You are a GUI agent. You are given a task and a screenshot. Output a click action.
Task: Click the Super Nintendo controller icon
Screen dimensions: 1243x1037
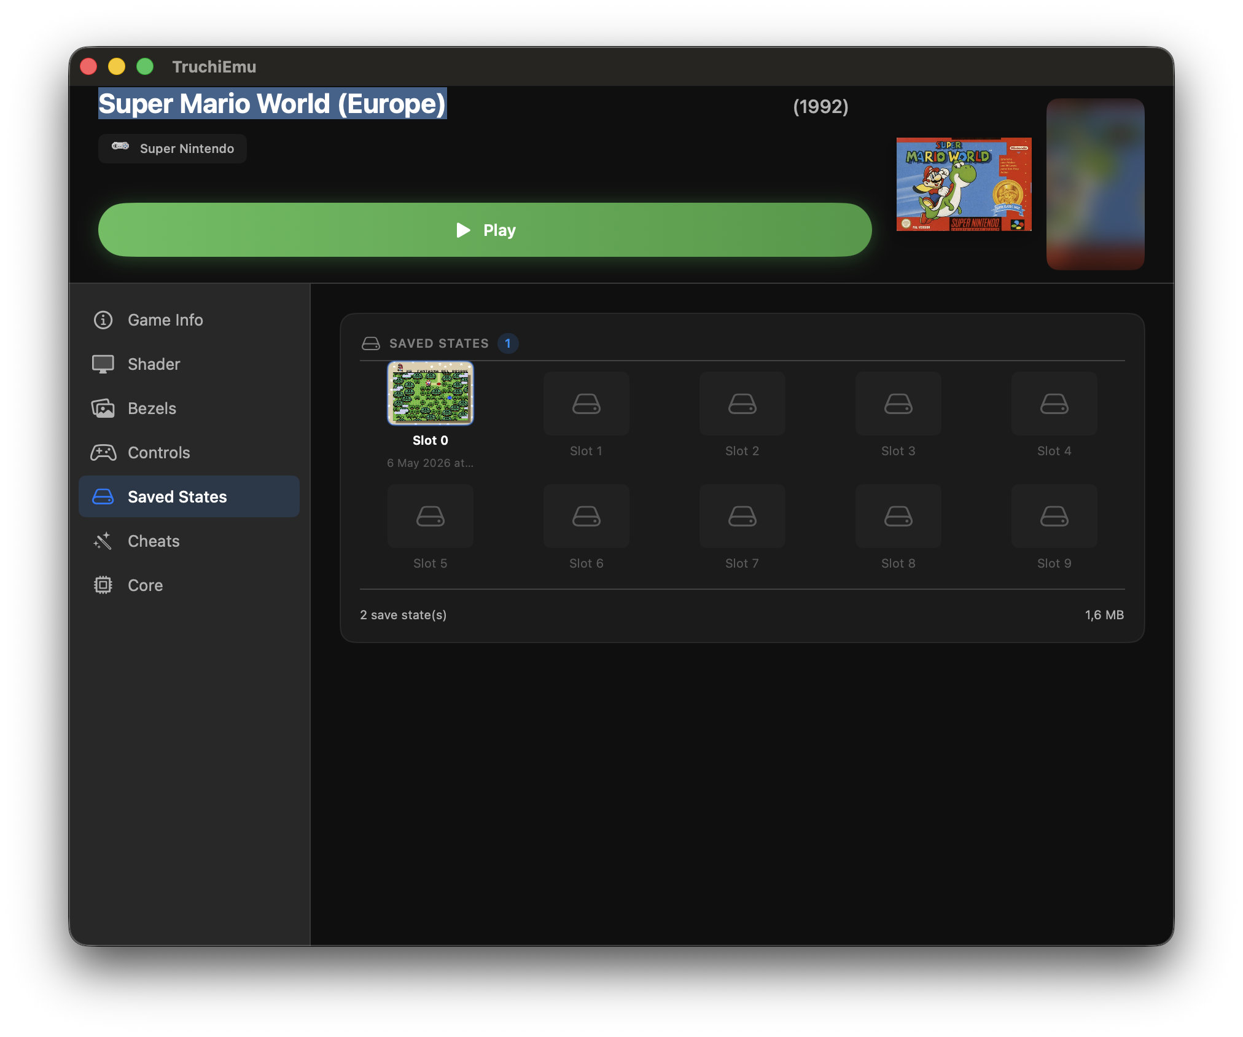(x=120, y=146)
